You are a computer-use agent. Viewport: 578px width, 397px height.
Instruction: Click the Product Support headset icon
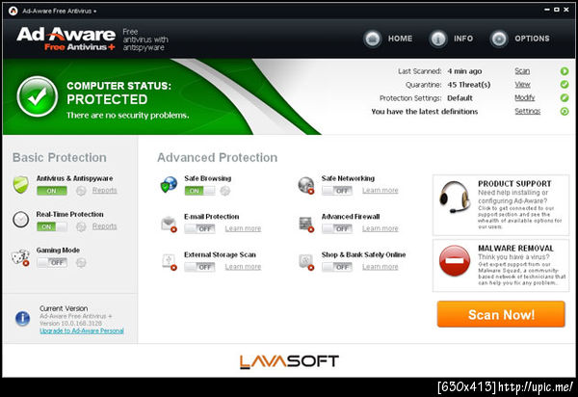click(455, 197)
